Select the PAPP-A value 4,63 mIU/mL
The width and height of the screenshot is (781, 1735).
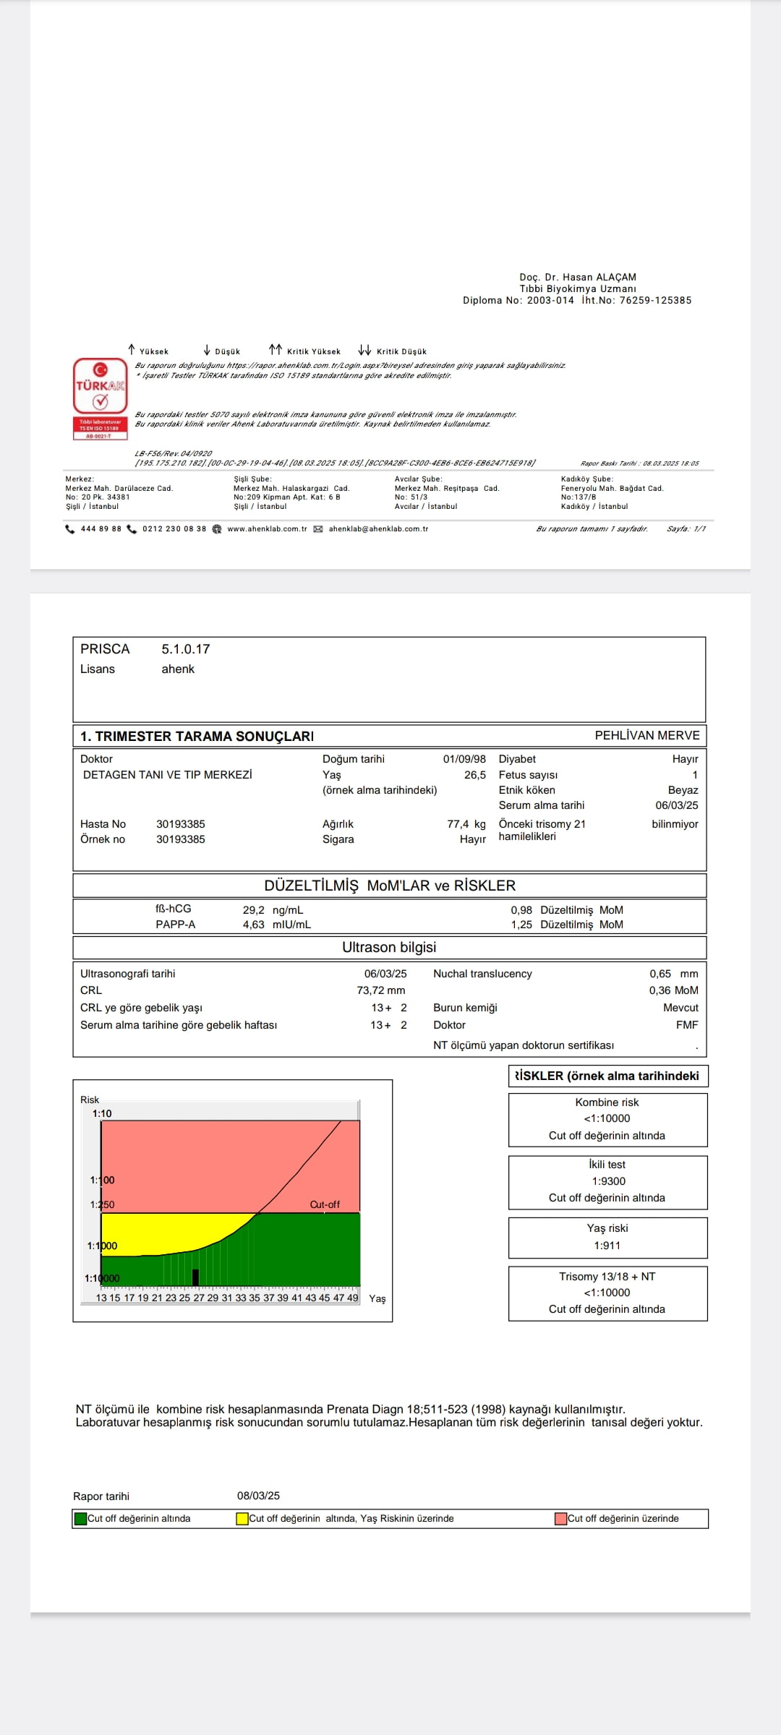click(277, 925)
